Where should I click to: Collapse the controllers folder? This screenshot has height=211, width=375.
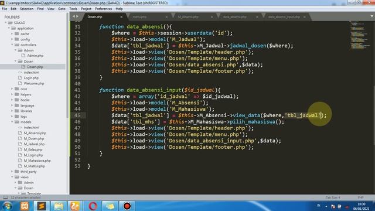pos(12,45)
